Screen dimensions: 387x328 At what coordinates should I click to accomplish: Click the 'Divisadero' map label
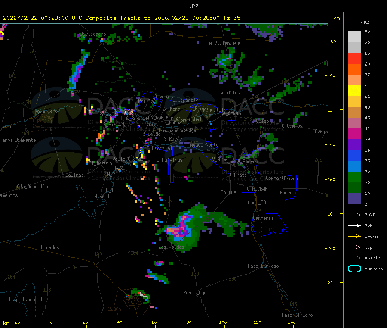pos(93,34)
